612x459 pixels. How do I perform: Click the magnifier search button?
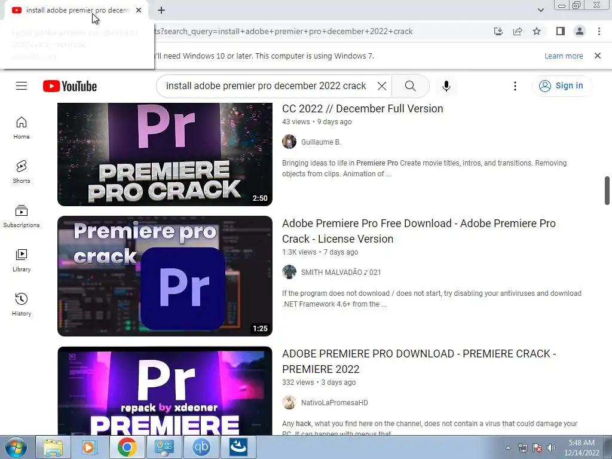(x=410, y=86)
